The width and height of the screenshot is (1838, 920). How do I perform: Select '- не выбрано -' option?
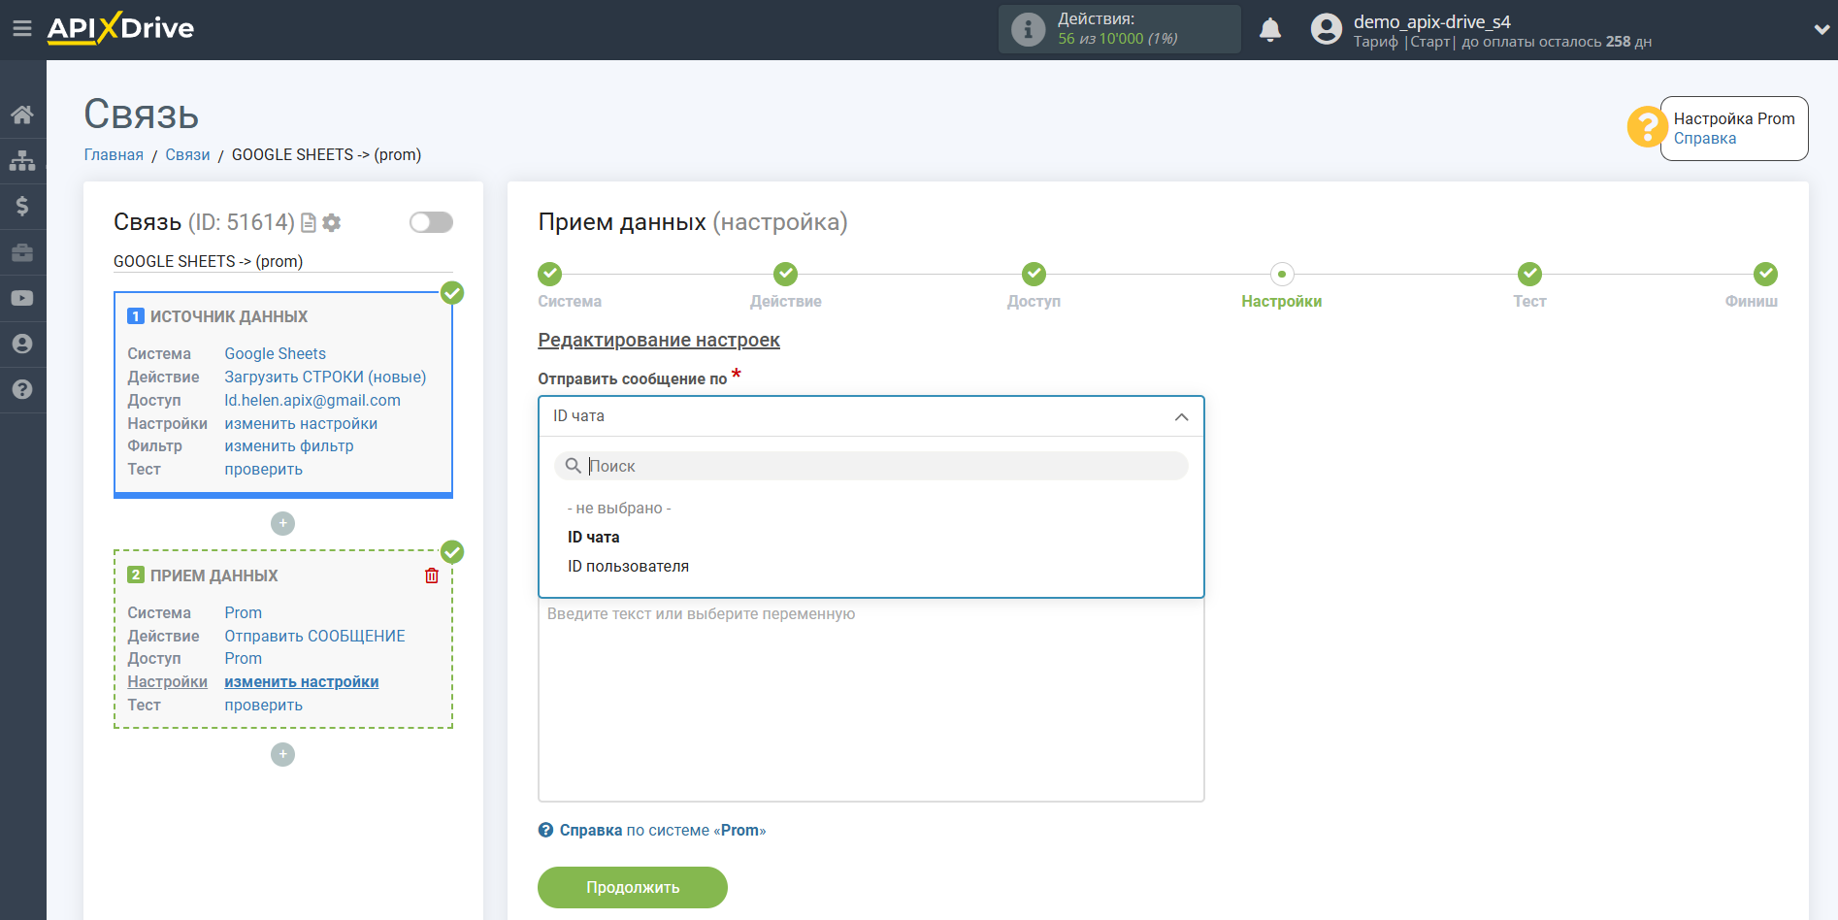[619, 509]
